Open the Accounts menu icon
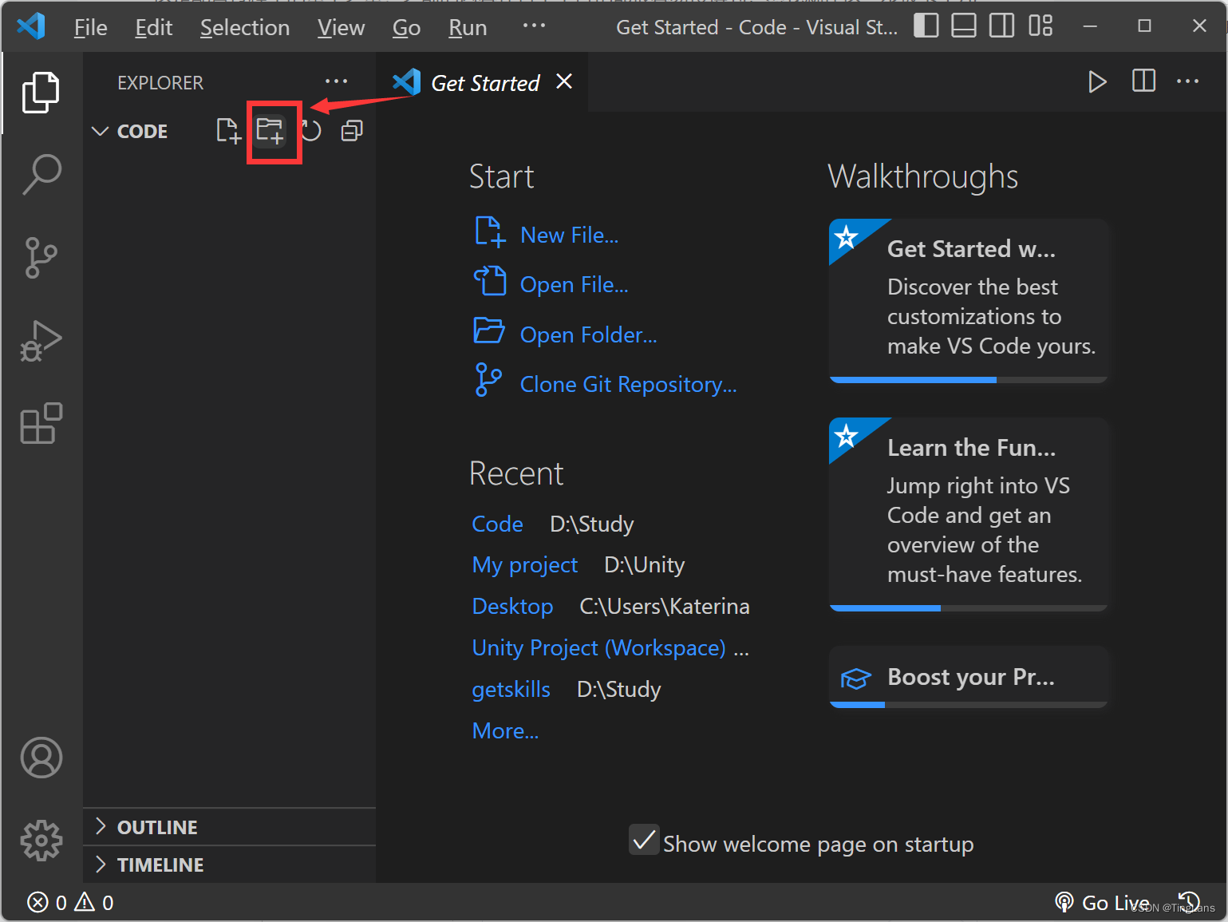This screenshot has height=922, width=1228. coord(41,758)
